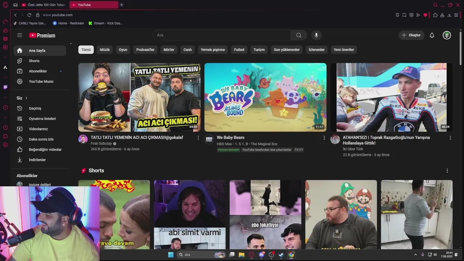The height and width of the screenshot is (261, 464).
Task: Open the Opera easy setup sliders icon
Action: (x=456, y=15)
